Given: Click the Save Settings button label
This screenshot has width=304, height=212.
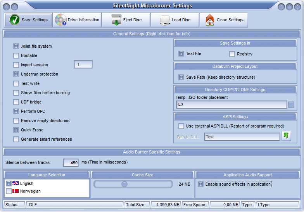Looking at the screenshot, I should tap(35, 20).
